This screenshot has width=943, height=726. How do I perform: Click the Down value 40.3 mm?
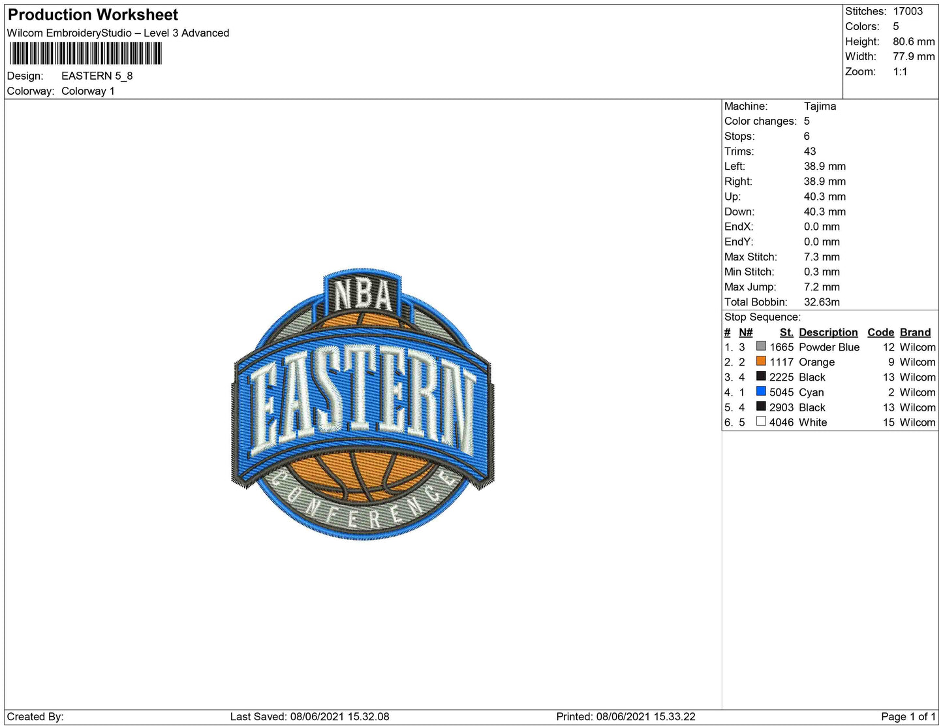(825, 212)
